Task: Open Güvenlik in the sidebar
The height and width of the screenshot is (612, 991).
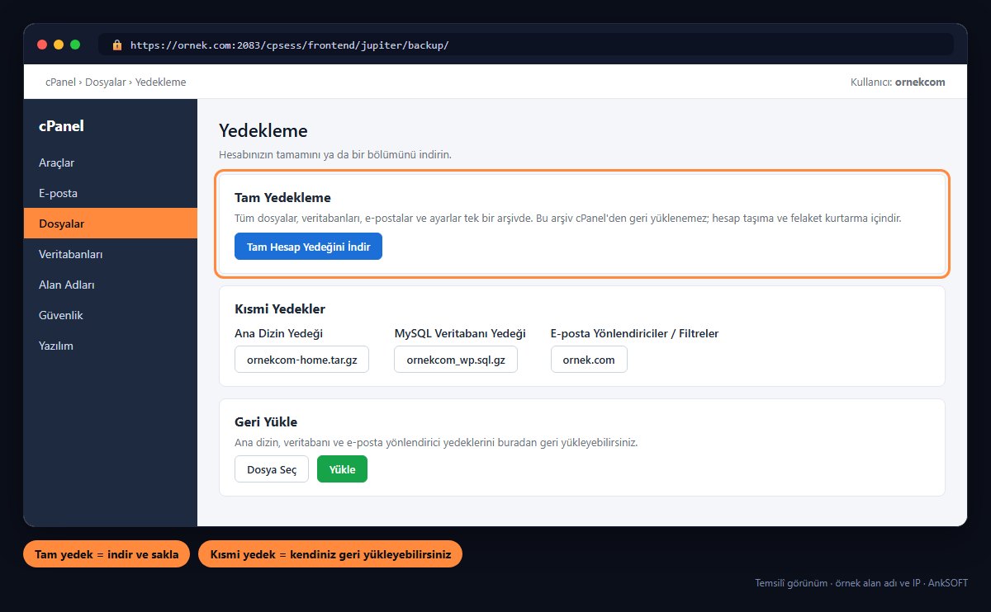Action: tap(111, 315)
